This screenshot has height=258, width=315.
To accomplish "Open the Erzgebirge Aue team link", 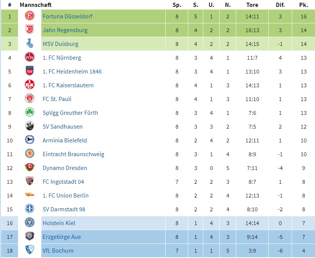I will pos(62,237).
